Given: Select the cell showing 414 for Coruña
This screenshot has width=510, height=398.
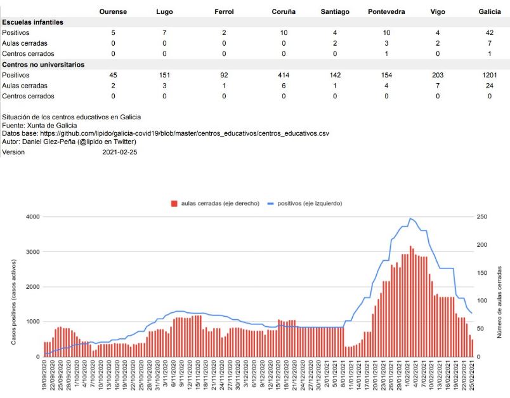Looking at the screenshot, I should coord(284,75).
